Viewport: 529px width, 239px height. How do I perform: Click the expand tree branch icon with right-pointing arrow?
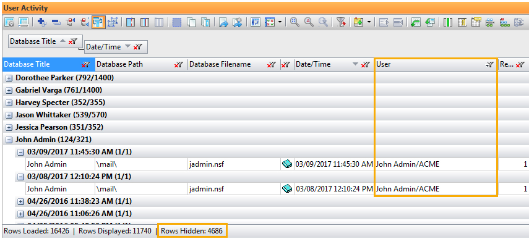(70, 22)
